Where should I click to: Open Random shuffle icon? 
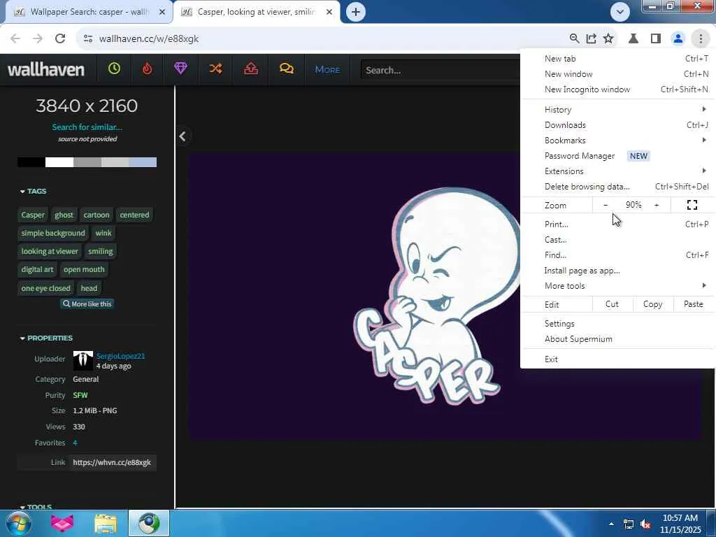215,69
